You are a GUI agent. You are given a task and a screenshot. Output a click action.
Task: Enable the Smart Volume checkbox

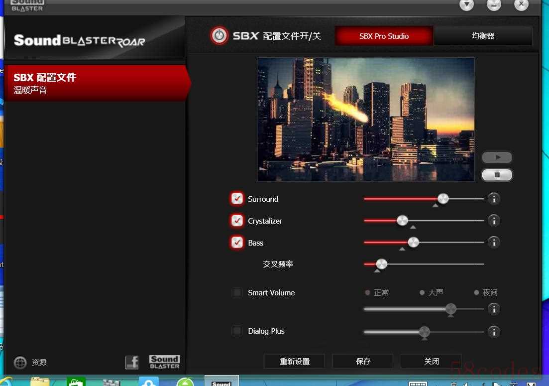tap(237, 292)
